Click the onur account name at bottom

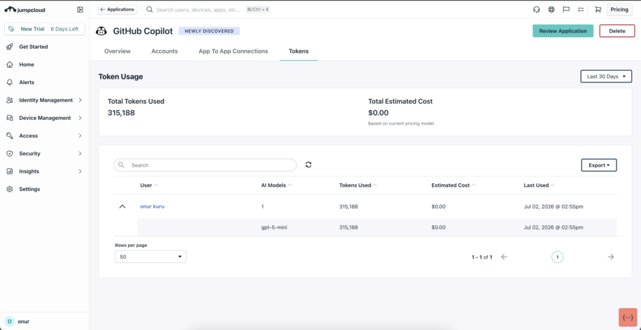[24, 321]
